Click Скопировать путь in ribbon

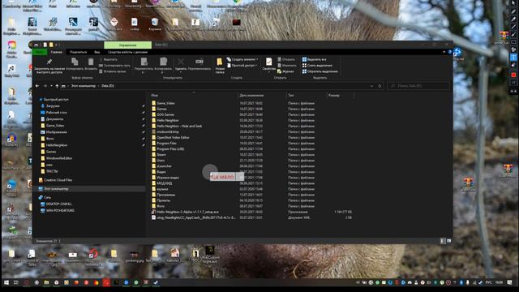pyautogui.click(x=114, y=66)
